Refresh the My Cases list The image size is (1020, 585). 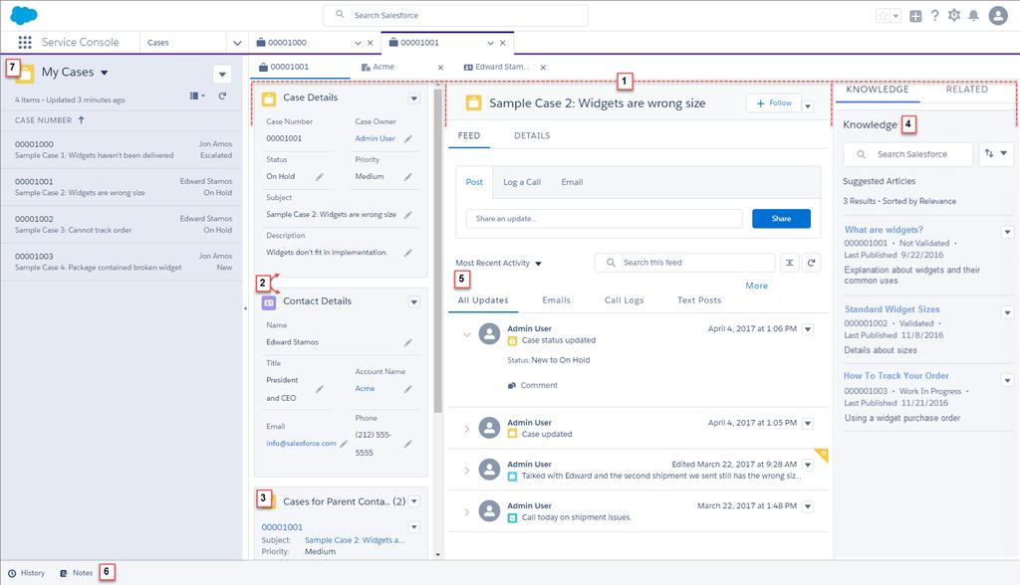(x=222, y=96)
